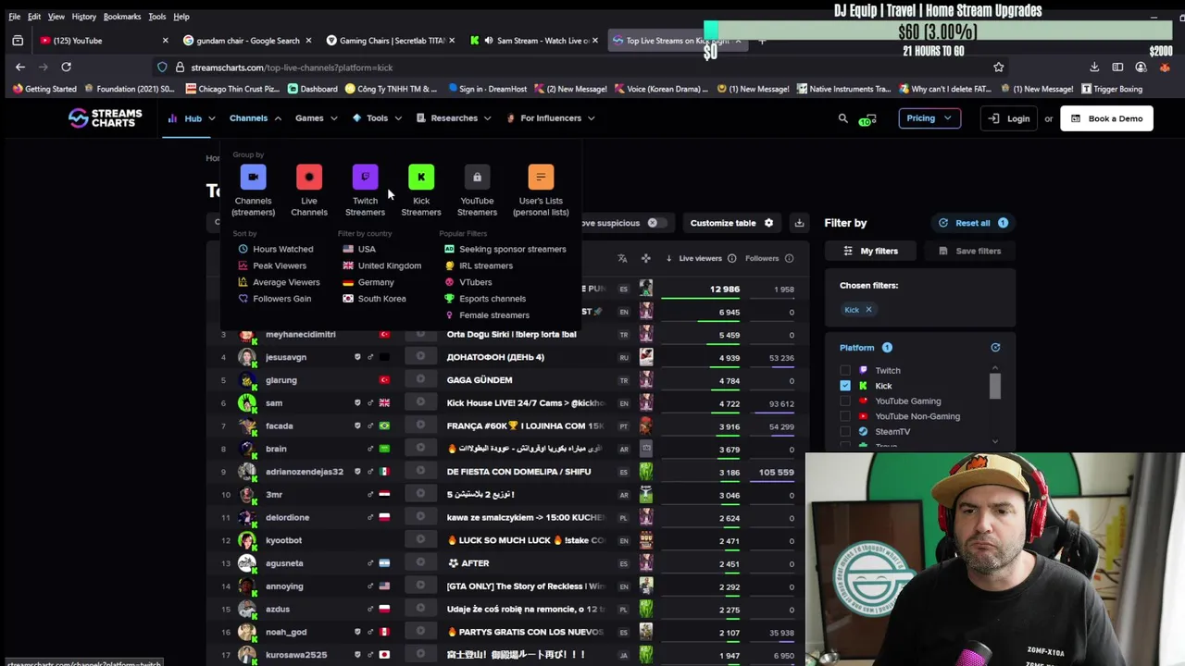1185x666 pixels.
Task: Switch to Gaming Chairs Secretlab tab
Action: (391, 41)
